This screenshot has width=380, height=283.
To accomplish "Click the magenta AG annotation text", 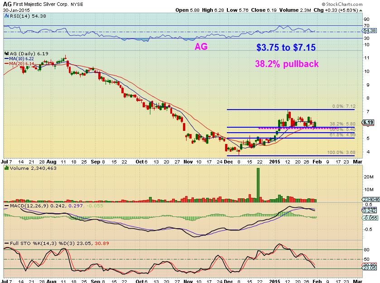I will [x=201, y=47].
